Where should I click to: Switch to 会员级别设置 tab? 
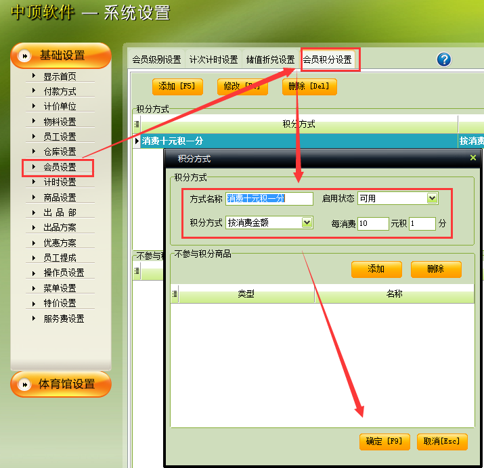coord(156,60)
